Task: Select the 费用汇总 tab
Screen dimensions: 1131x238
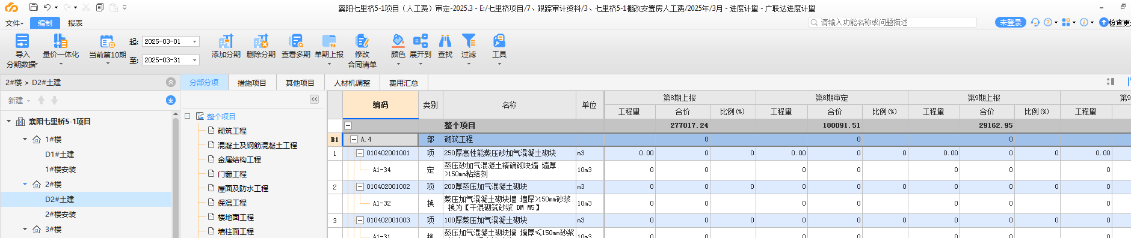Action: [404, 83]
